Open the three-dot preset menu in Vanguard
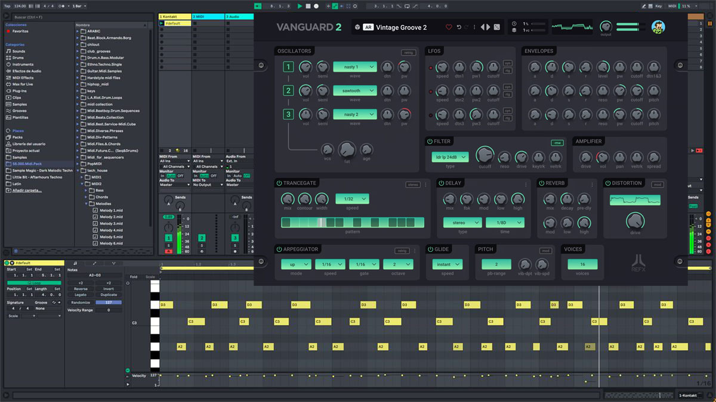 pyautogui.click(x=475, y=27)
